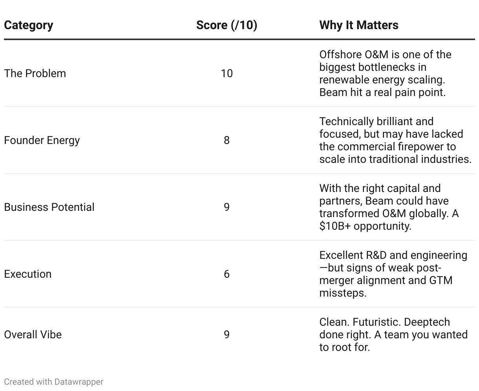Select The Problem row label
The height and width of the screenshot is (391, 479).
pyautogui.click(x=35, y=74)
